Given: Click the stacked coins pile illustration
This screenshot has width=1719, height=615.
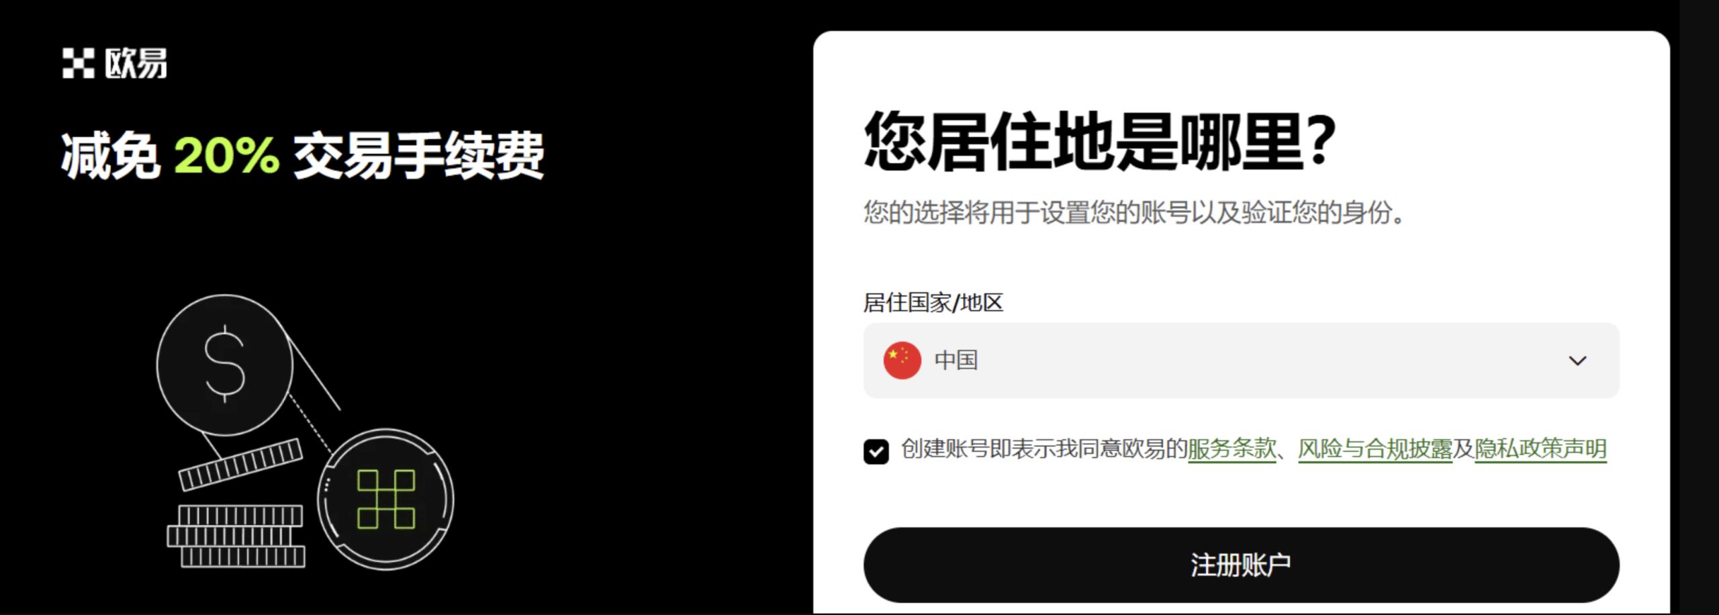Looking at the screenshot, I should (x=236, y=536).
